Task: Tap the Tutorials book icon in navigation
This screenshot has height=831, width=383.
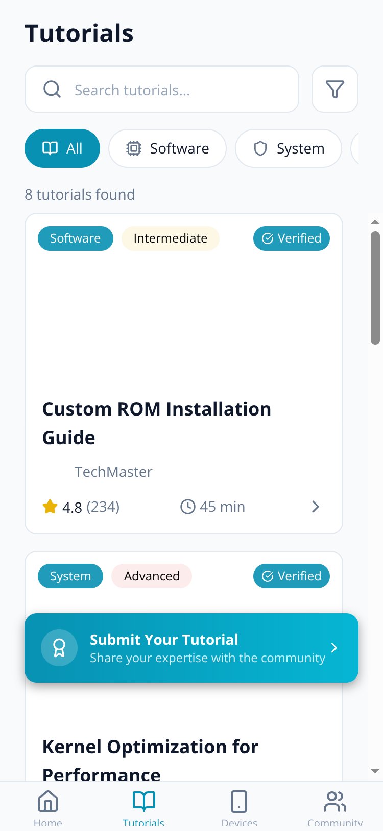Action: pyautogui.click(x=143, y=801)
